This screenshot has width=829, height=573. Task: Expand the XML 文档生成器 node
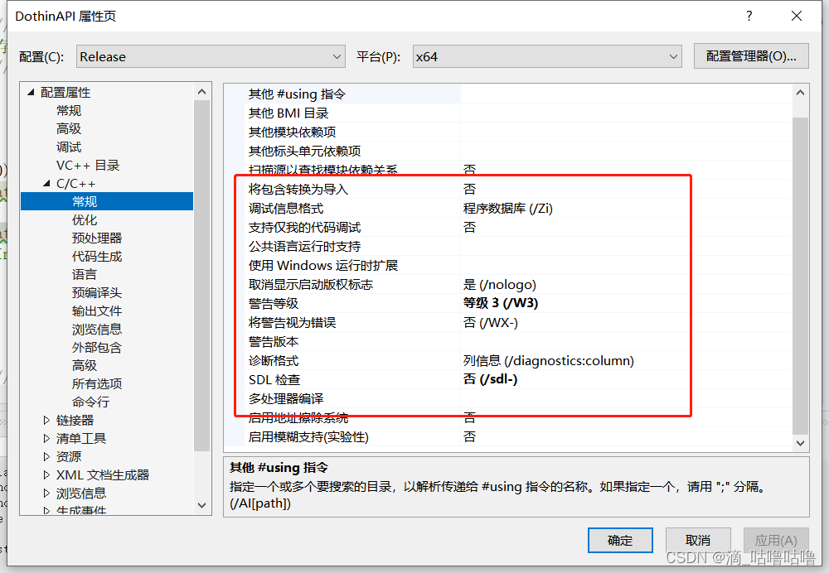click(46, 474)
